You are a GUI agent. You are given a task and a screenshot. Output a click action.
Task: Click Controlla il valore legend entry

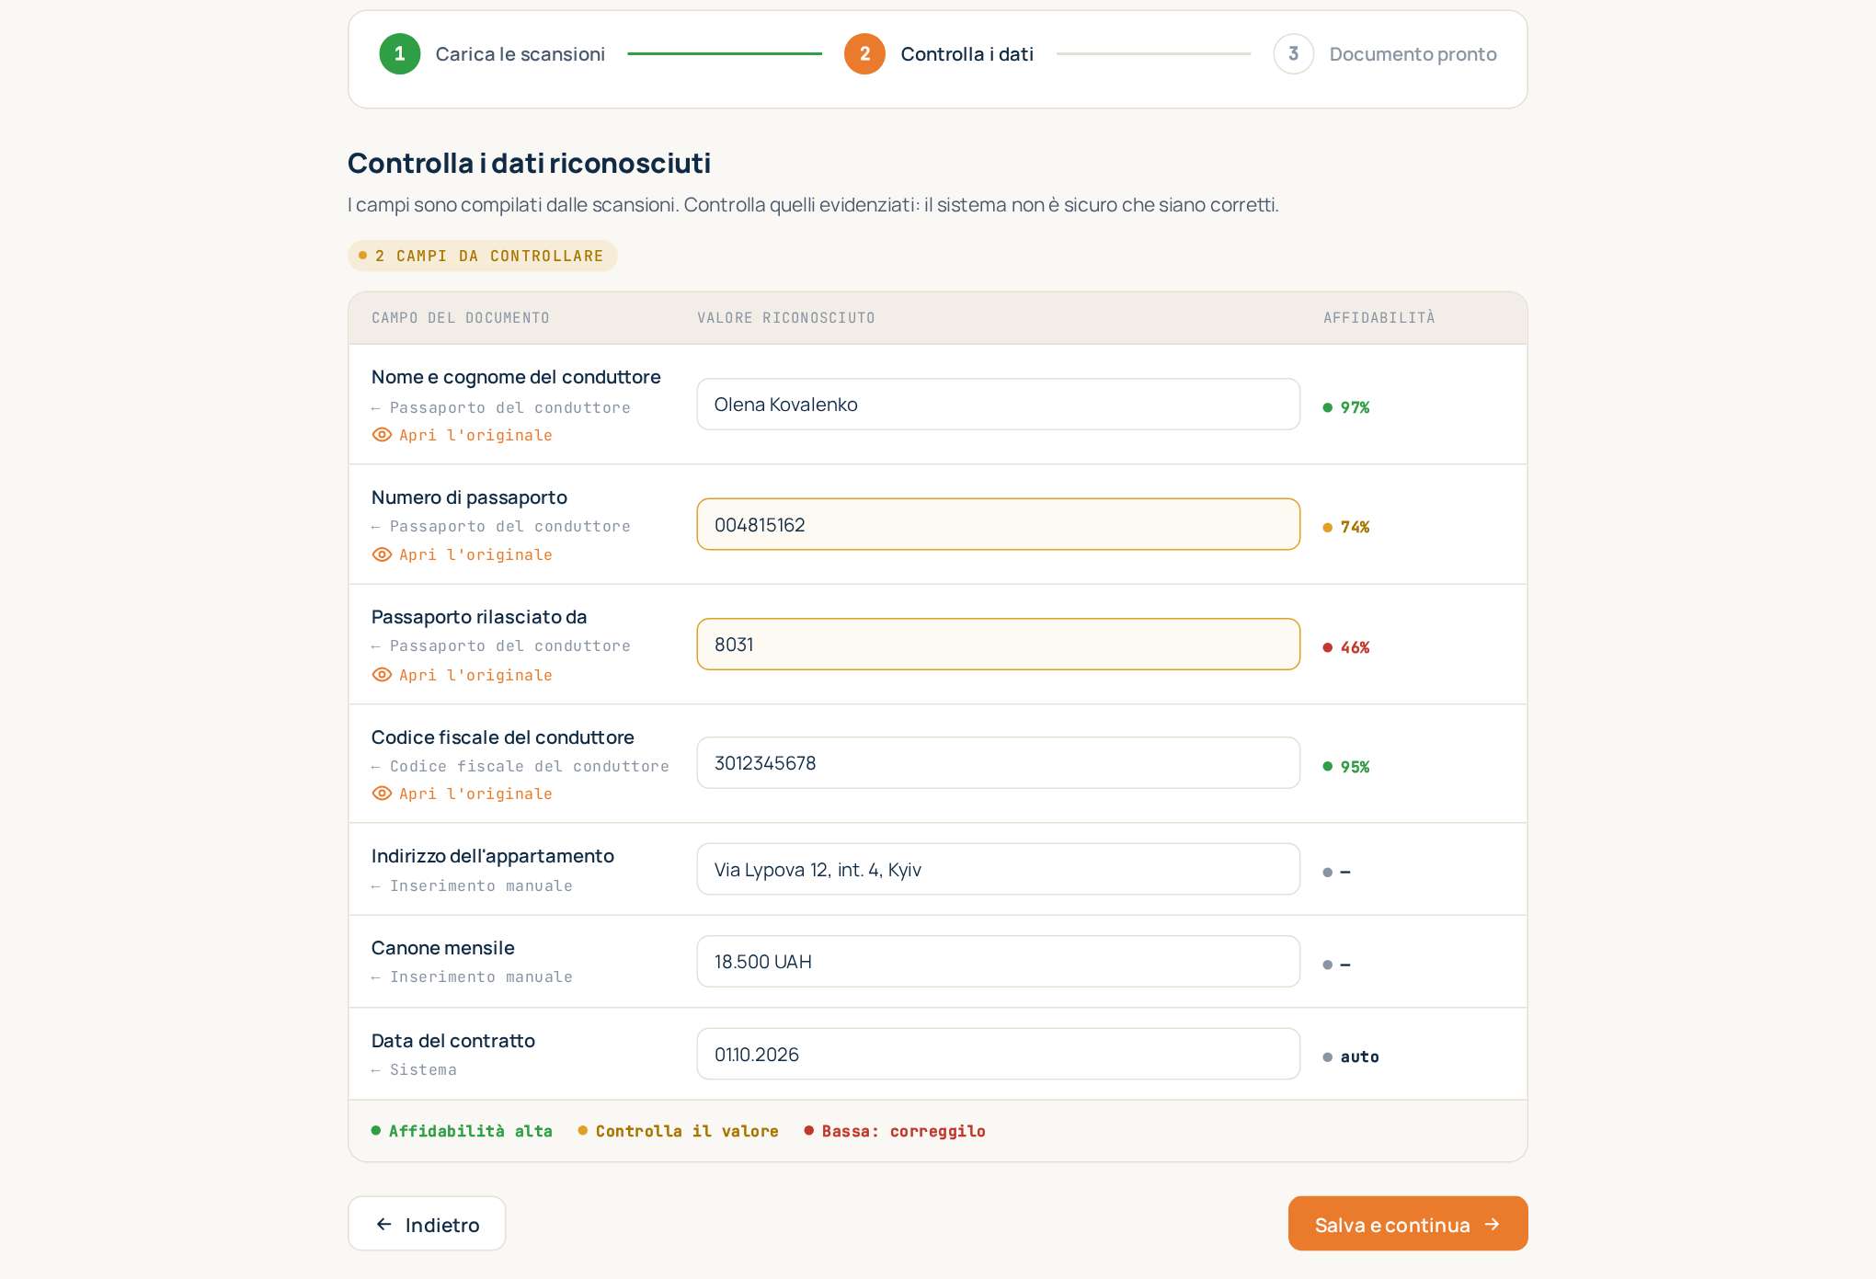[679, 1131]
